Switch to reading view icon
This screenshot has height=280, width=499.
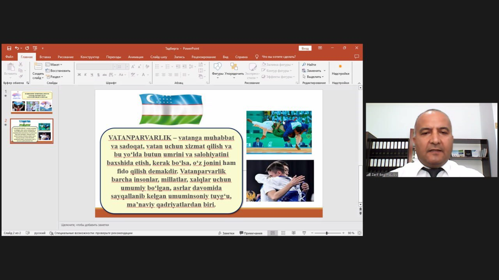[293, 233]
